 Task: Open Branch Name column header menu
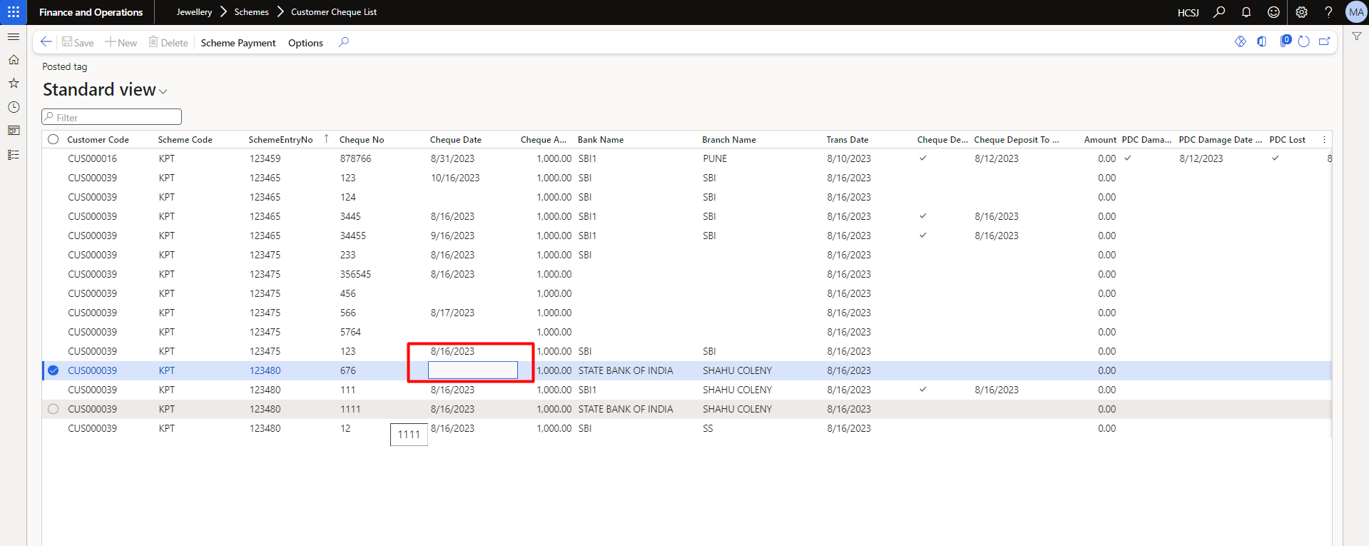coord(729,140)
